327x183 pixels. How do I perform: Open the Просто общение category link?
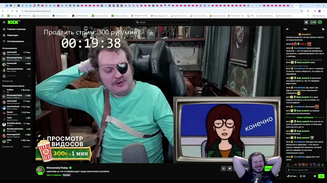pyautogui.click(x=54, y=175)
